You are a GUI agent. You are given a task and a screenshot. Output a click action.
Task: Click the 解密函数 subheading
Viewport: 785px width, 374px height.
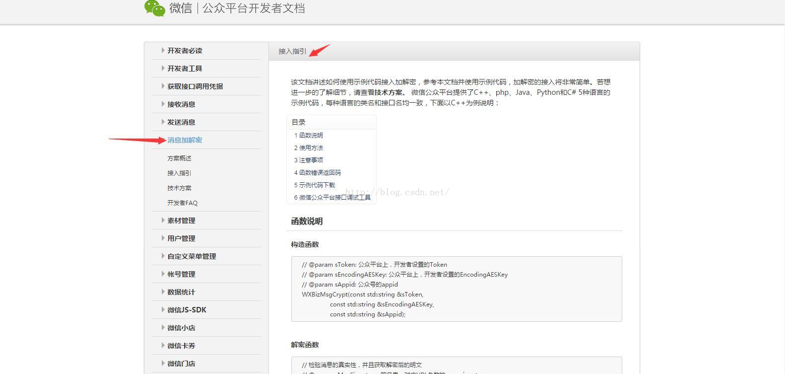[305, 345]
